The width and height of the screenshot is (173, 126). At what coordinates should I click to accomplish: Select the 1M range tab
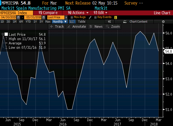15,22
